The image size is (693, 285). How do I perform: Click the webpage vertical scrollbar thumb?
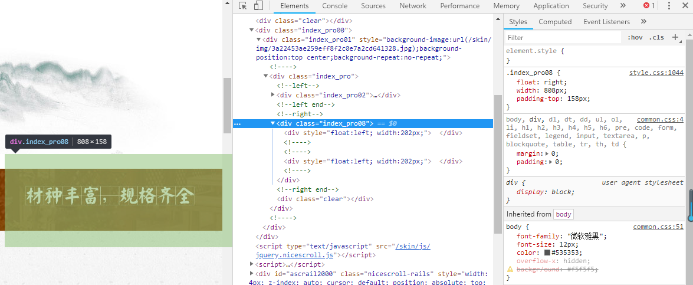[x=227, y=105]
